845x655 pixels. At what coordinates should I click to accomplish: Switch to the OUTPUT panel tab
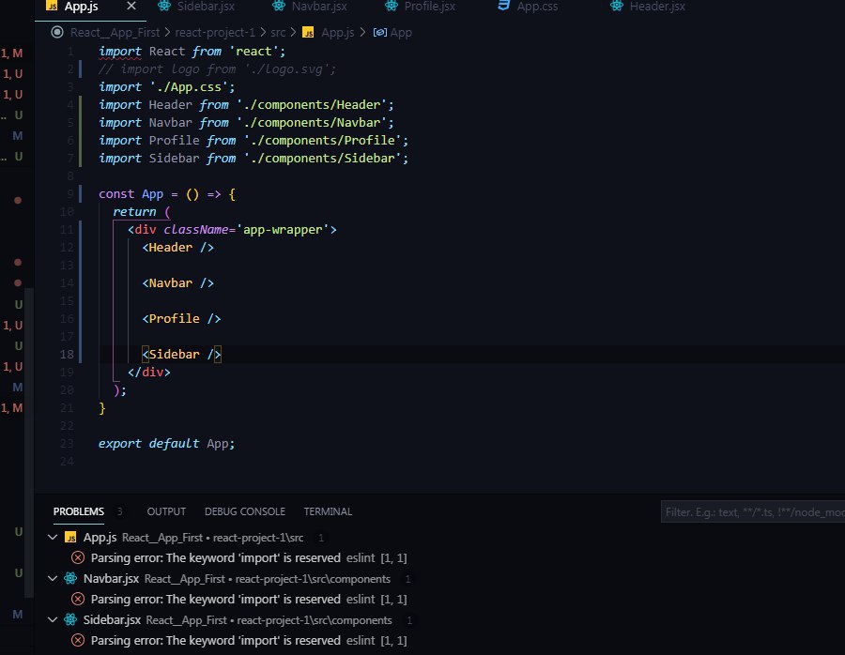[x=166, y=511]
